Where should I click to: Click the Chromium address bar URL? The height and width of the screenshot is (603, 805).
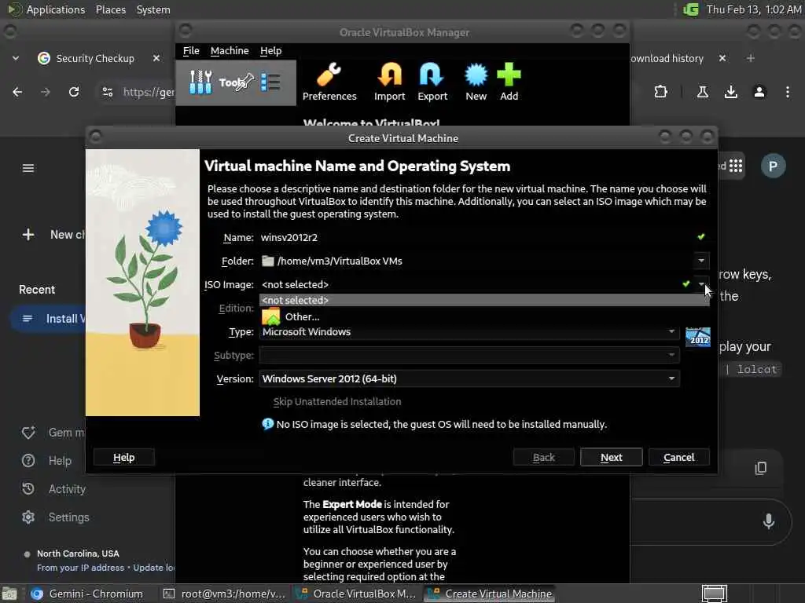coord(148,92)
